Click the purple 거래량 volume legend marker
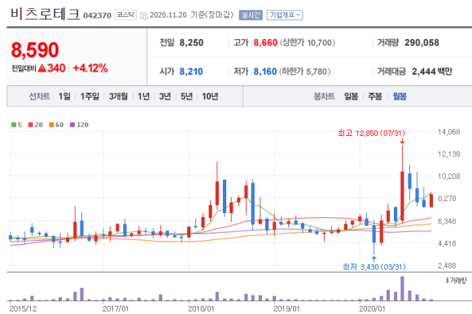Image resolution: width=472 pixels, height=314 pixels. coord(448,281)
